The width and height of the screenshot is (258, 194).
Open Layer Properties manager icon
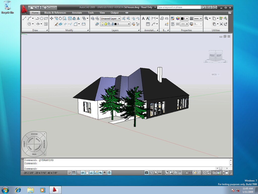(x=92, y=18)
